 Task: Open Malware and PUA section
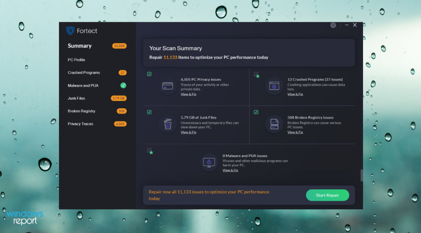tap(83, 86)
